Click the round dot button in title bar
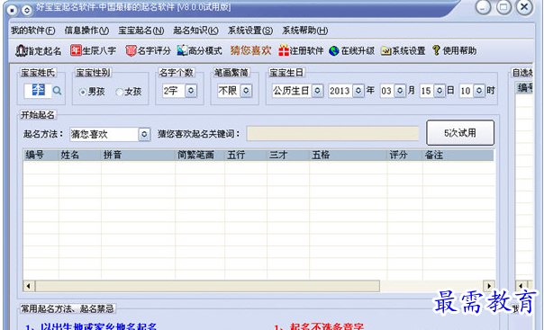Image resolution: width=544 pixels, height=330 pixels. pos(12,10)
